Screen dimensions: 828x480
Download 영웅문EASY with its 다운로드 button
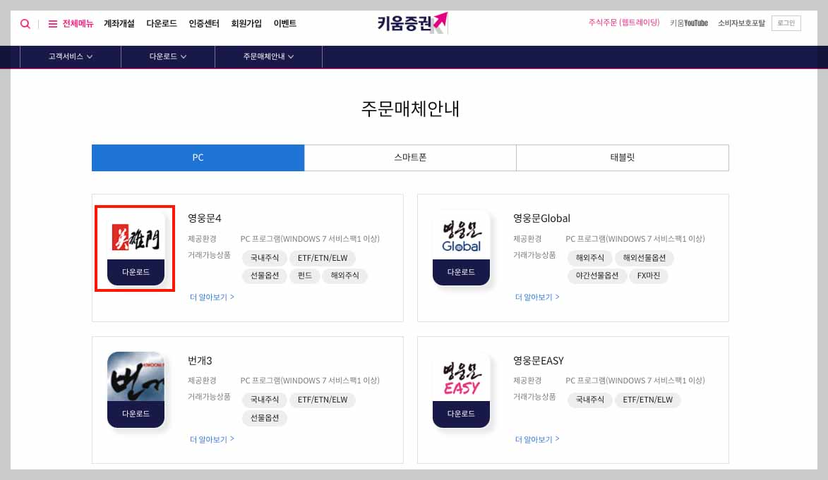[x=461, y=414]
